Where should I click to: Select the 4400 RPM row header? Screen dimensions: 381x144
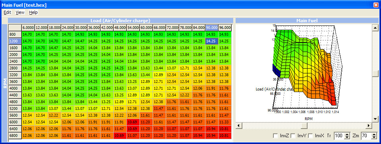15,95
